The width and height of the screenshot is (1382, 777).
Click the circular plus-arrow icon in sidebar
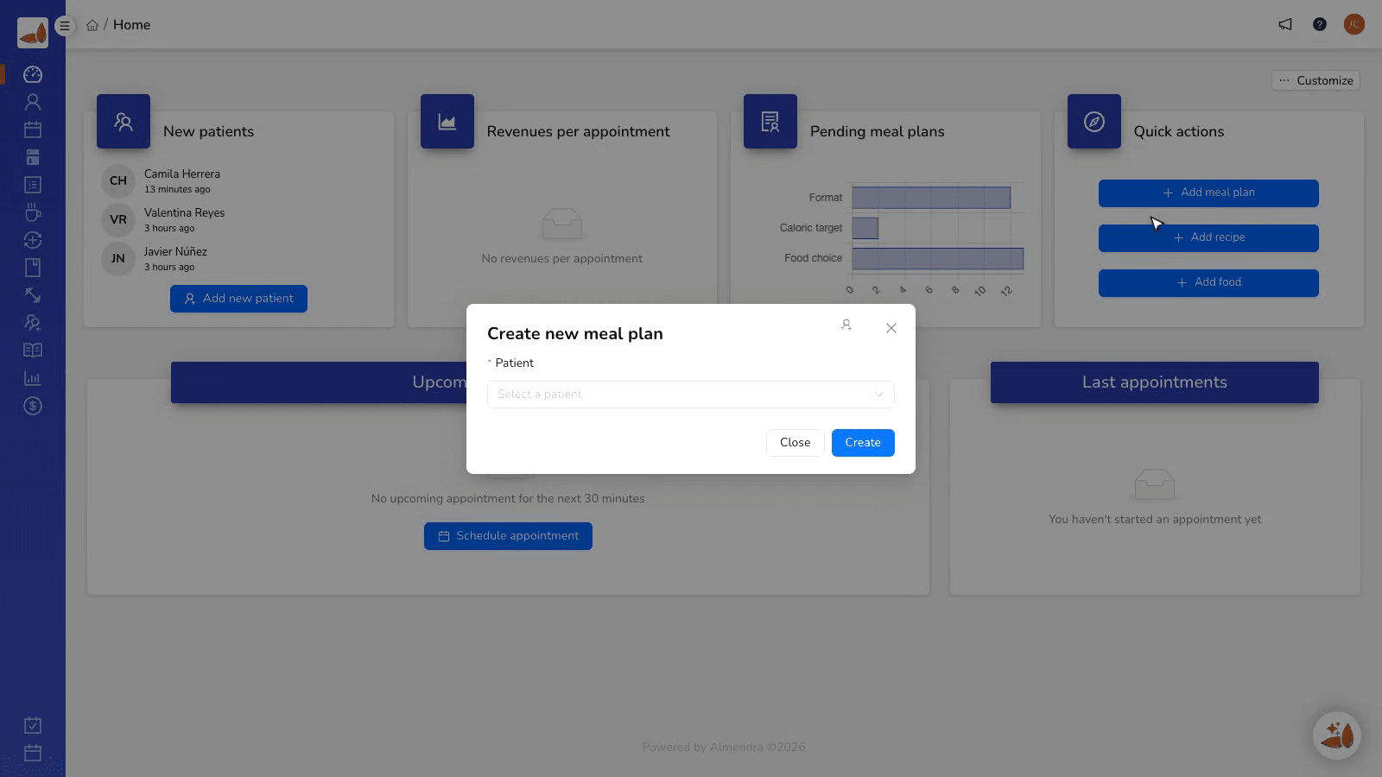pyautogui.click(x=33, y=240)
